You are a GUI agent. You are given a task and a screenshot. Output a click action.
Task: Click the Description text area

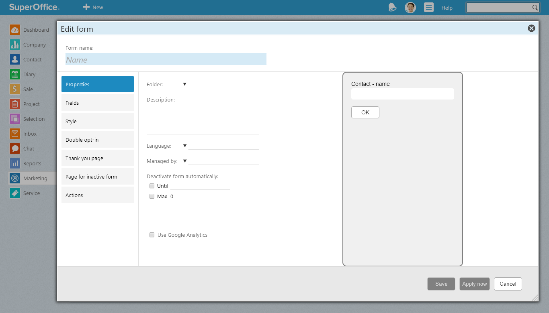203,120
